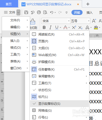Viewport: 102px width, 120px height.
Task: Open underline style dropdown arrow
Action: click(60, 28)
